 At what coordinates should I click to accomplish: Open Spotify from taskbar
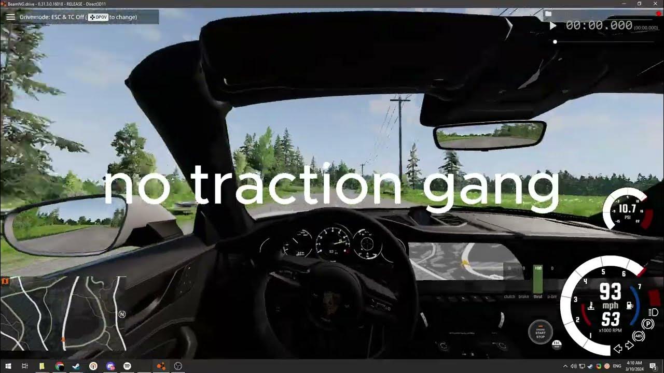(x=127, y=366)
